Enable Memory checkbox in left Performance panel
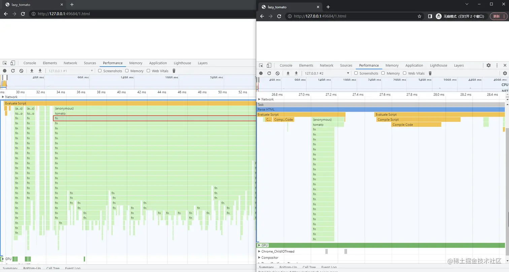This screenshot has width=509, height=272. 127,71
